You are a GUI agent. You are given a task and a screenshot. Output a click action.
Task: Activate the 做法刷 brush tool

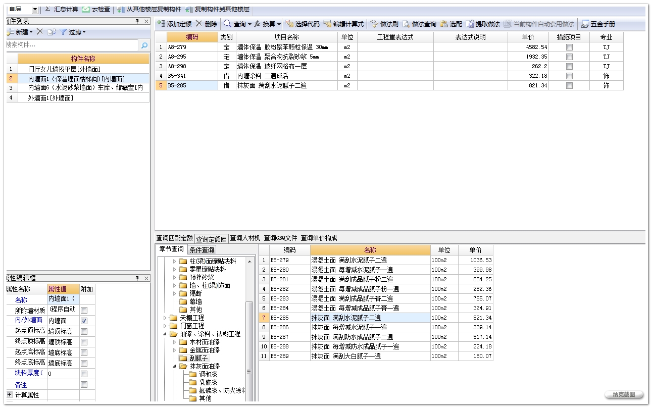tap(384, 24)
